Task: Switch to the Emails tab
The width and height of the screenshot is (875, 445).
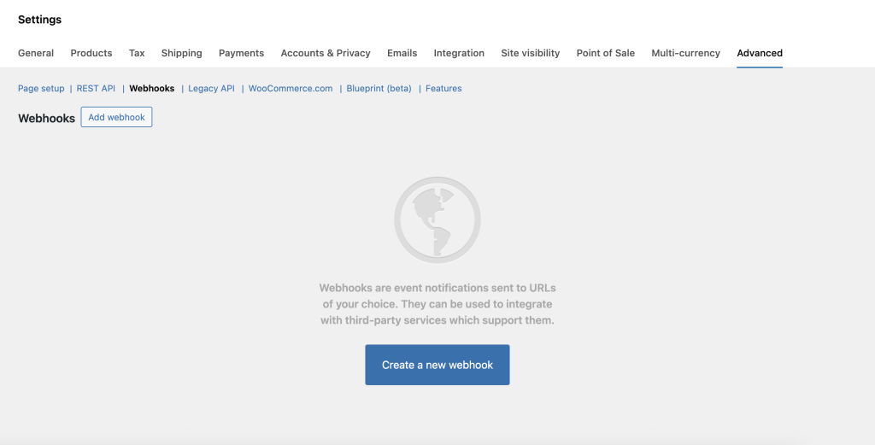Action: pos(402,53)
